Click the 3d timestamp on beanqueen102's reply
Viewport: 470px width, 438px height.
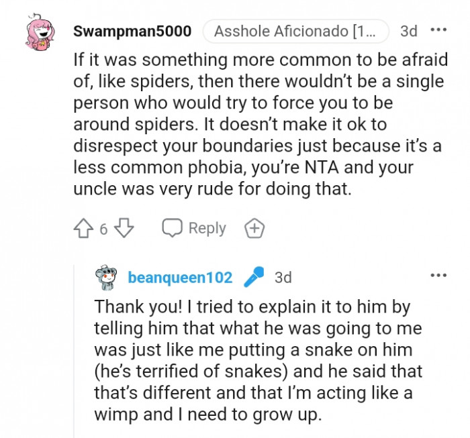pyautogui.click(x=283, y=278)
